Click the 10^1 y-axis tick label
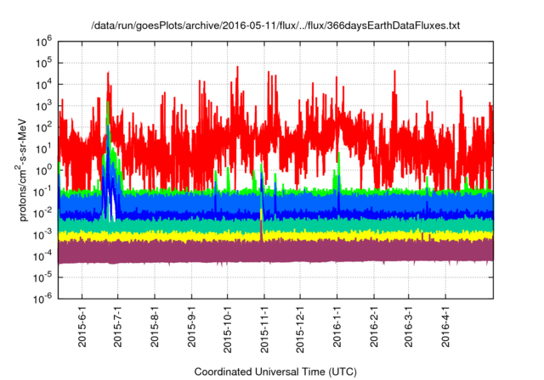Viewport: 544px width, 380px height. tap(43, 149)
